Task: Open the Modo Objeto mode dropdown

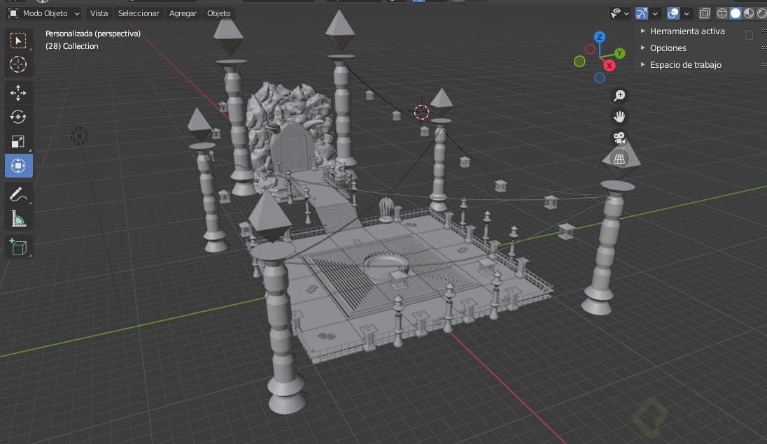Action: pos(44,13)
